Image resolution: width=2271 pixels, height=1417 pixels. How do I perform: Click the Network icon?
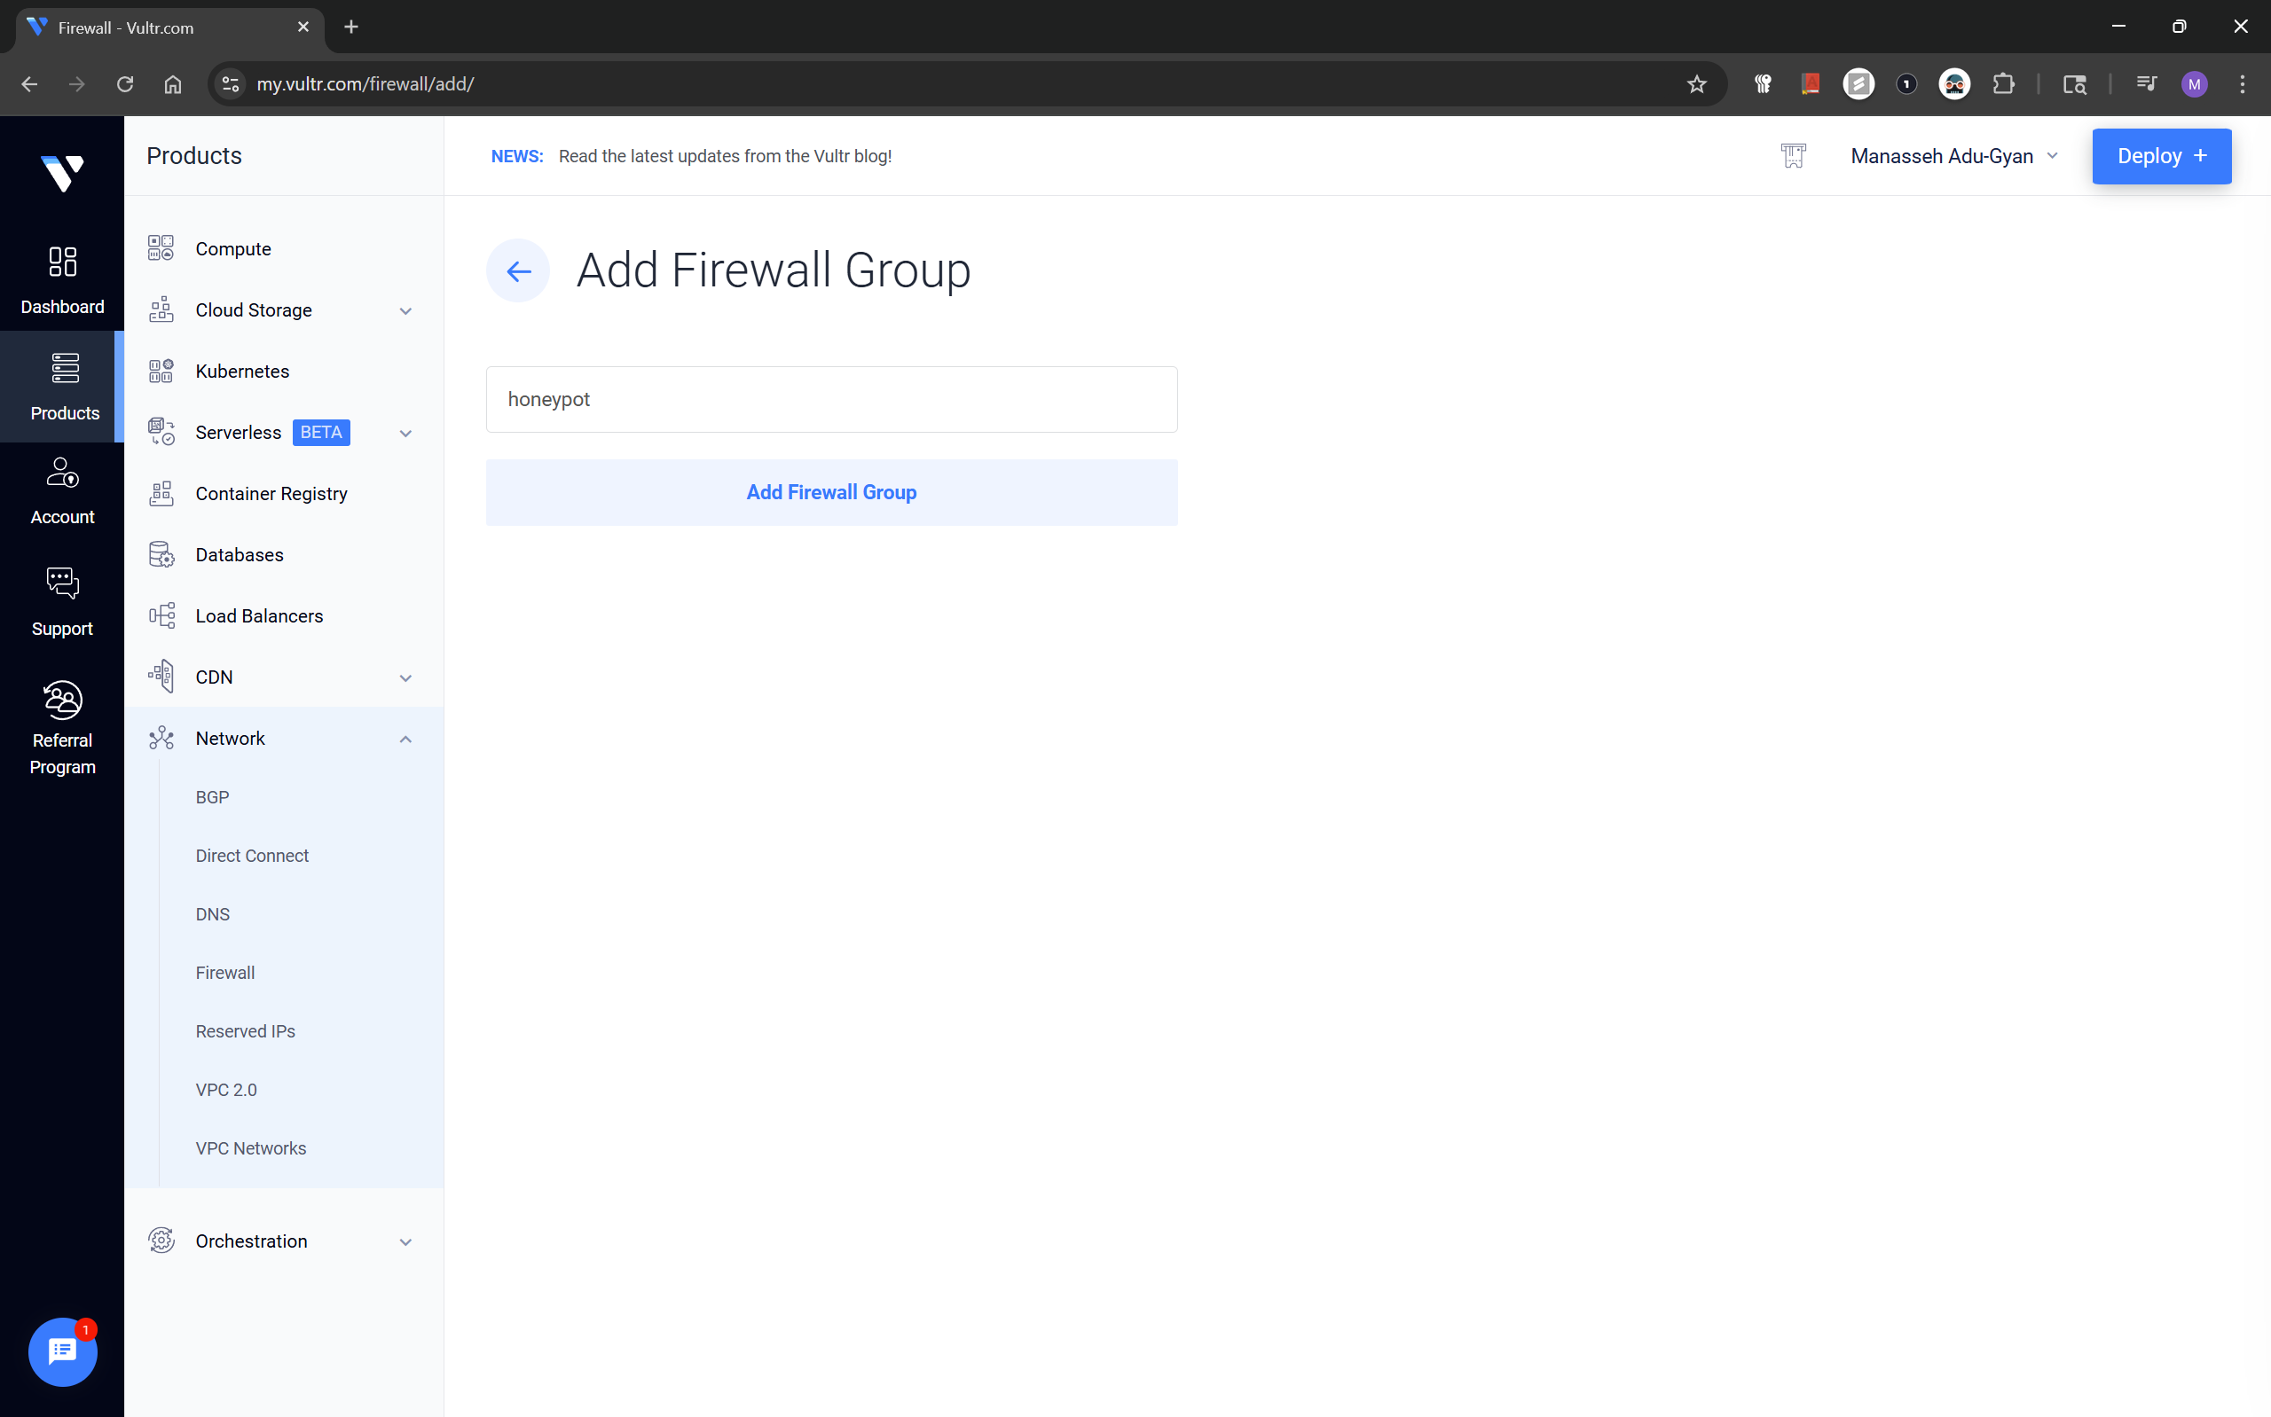pos(161,739)
